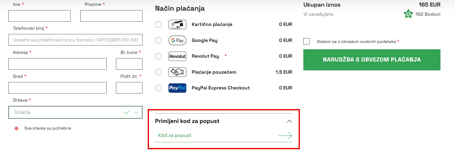Screen dimensions: 455x158
Task: Agree to personal data processing checkbox
Action: pos(306,41)
